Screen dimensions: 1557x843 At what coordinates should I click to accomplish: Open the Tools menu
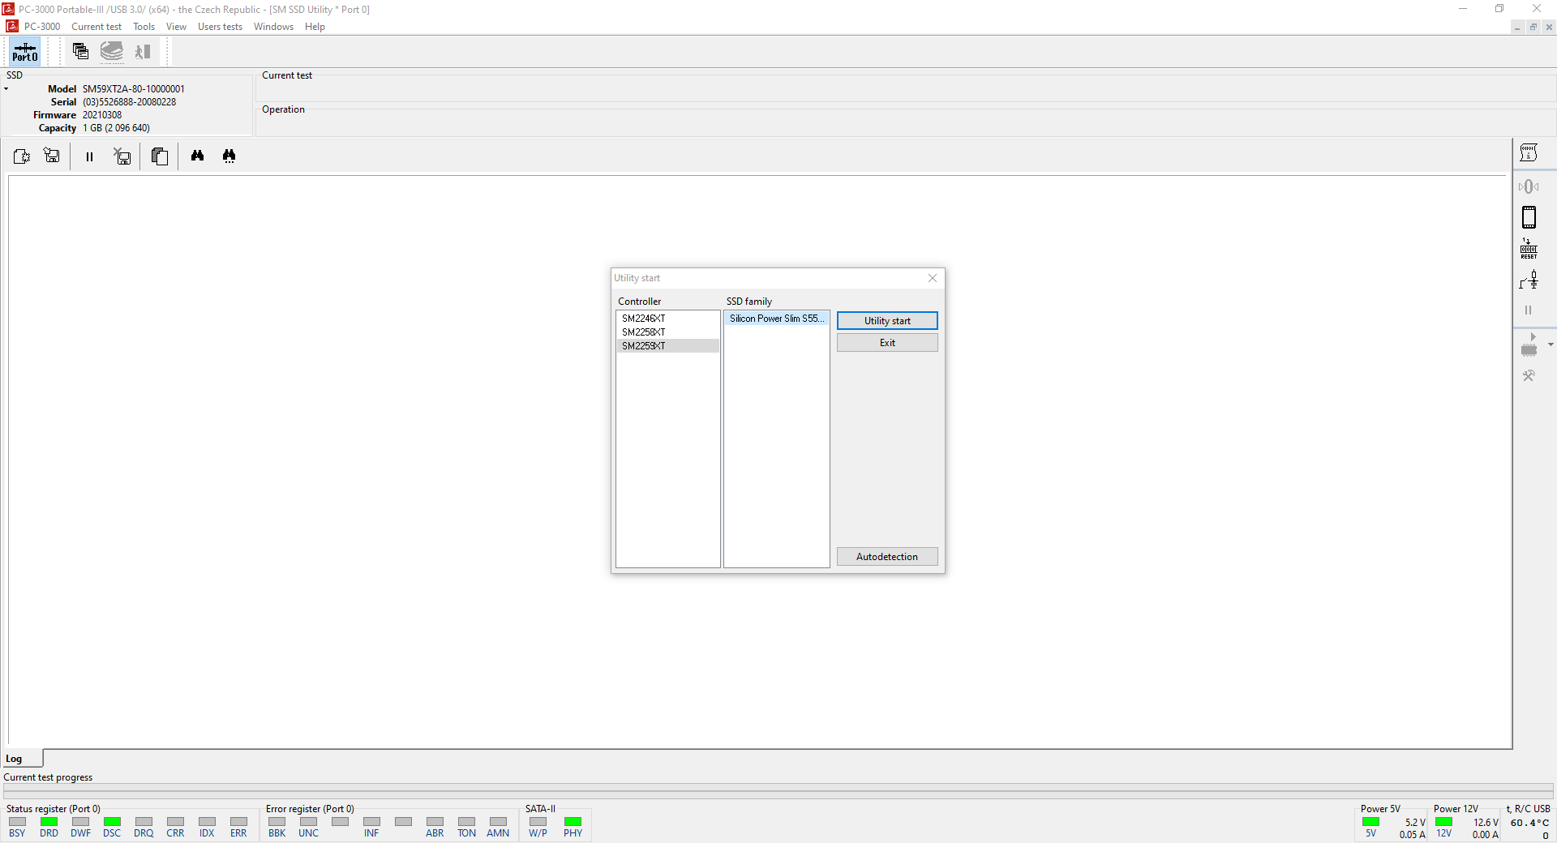tap(144, 27)
